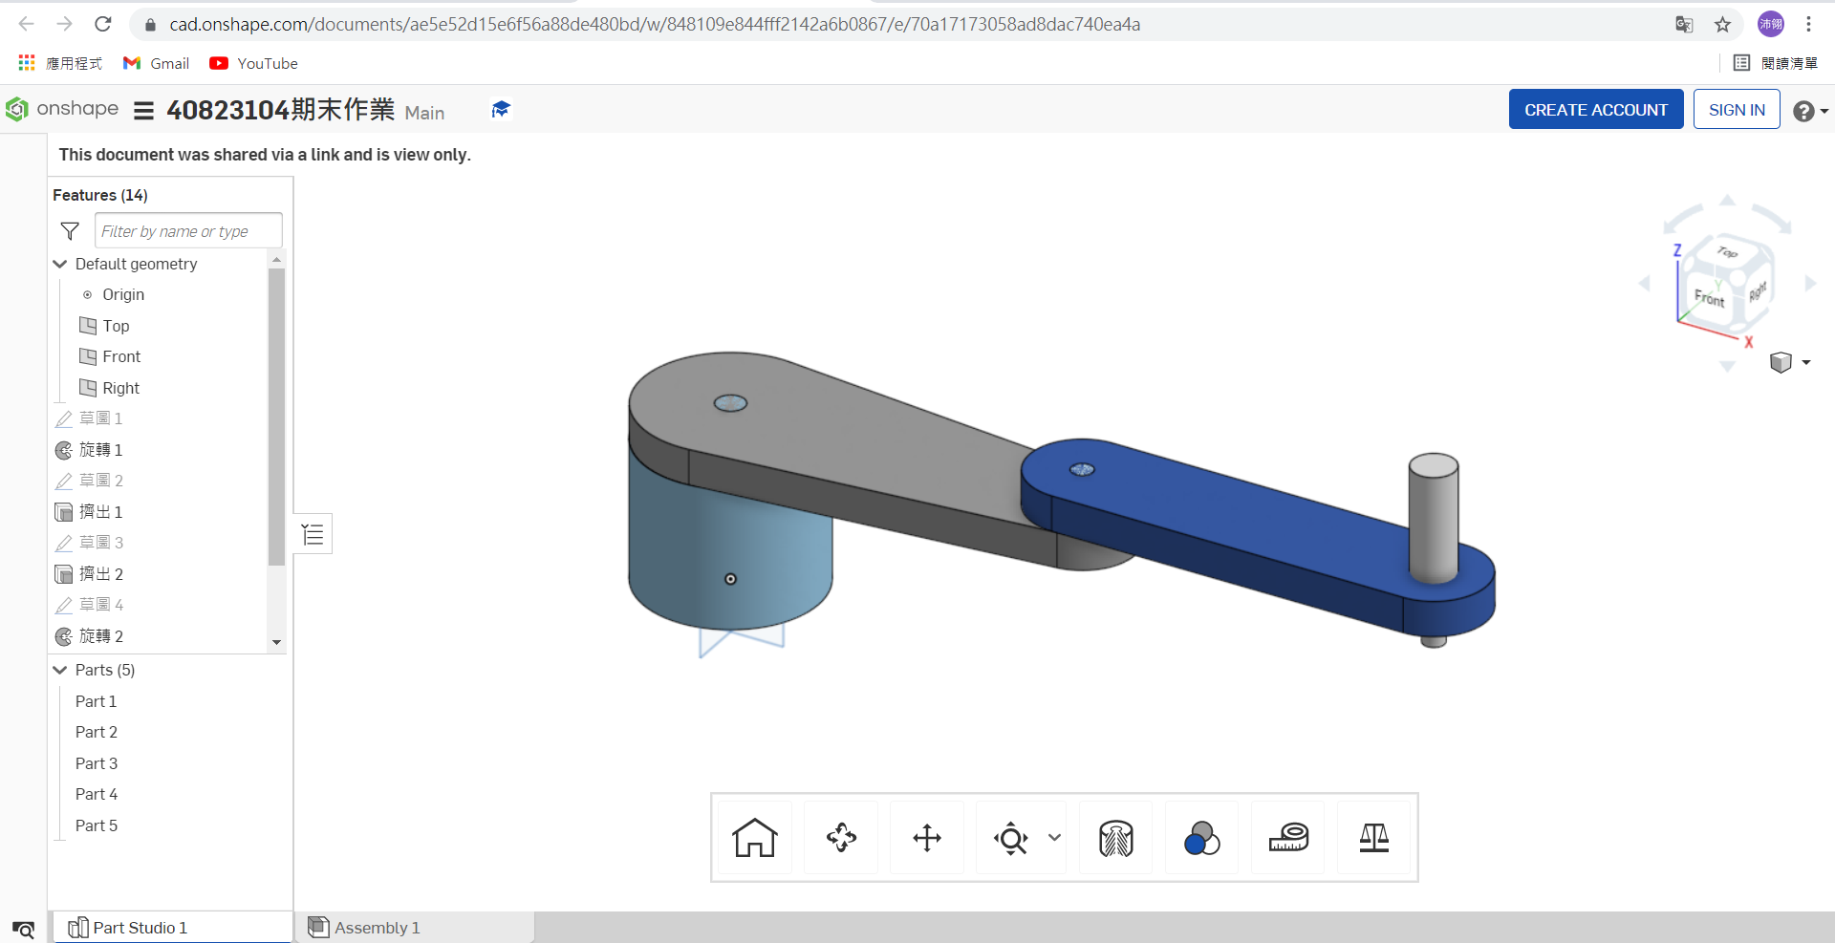Select Part 2 in parts list
The height and width of the screenshot is (943, 1835).
click(x=97, y=732)
